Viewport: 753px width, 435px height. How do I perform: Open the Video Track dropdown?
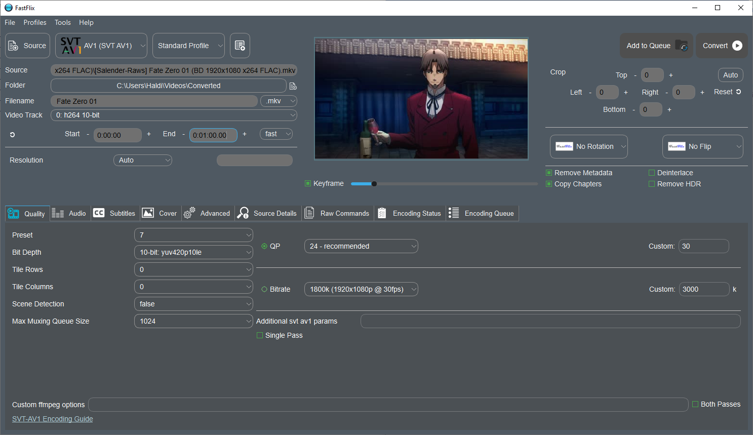point(174,115)
